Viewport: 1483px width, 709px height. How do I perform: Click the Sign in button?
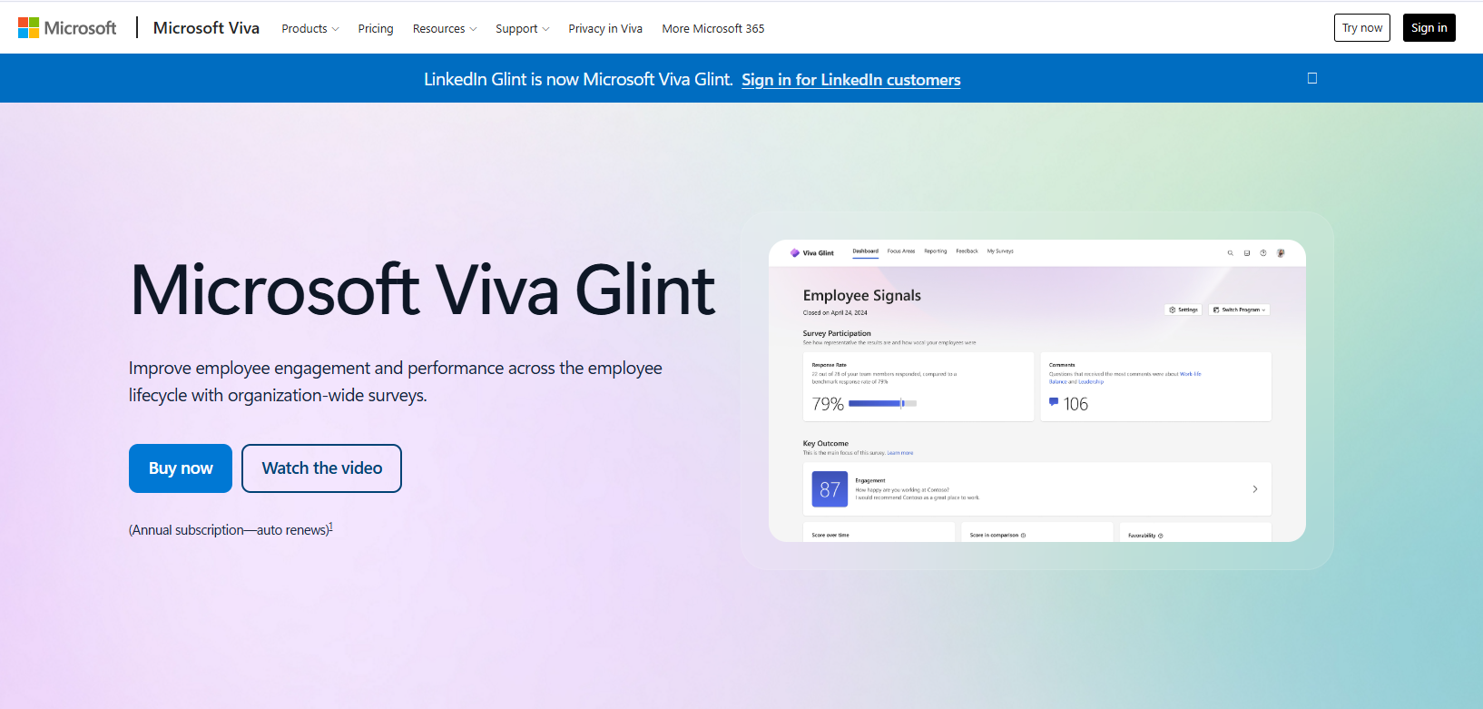coord(1429,28)
